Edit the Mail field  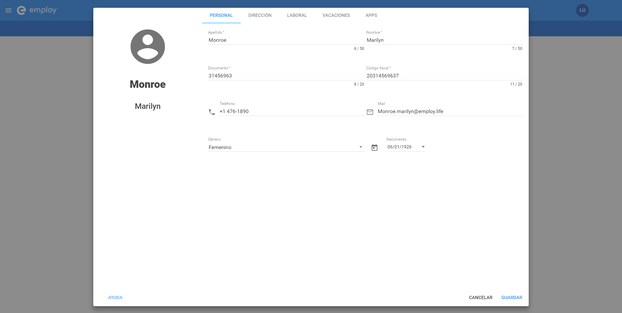(x=450, y=111)
